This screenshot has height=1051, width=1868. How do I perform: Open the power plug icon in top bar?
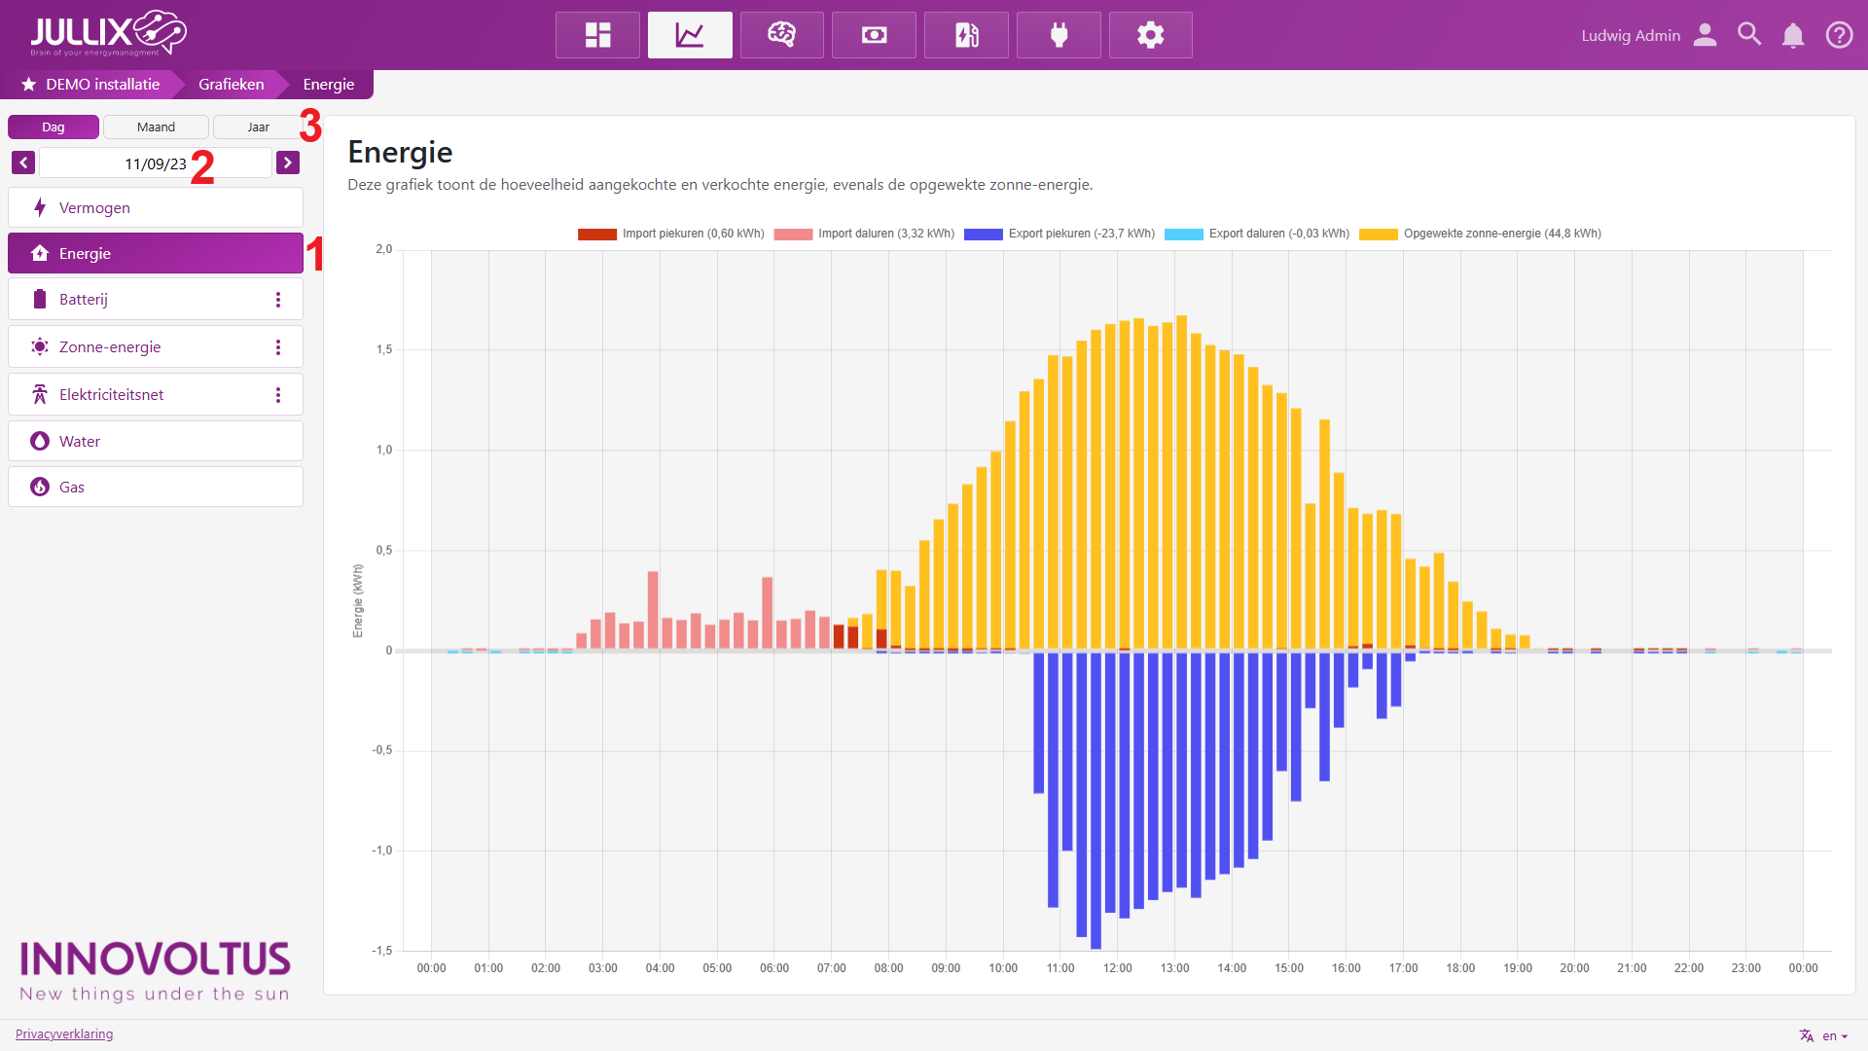pyautogui.click(x=1059, y=35)
